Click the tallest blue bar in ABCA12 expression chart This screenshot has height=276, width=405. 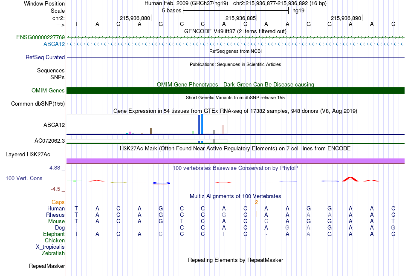click(x=202, y=124)
